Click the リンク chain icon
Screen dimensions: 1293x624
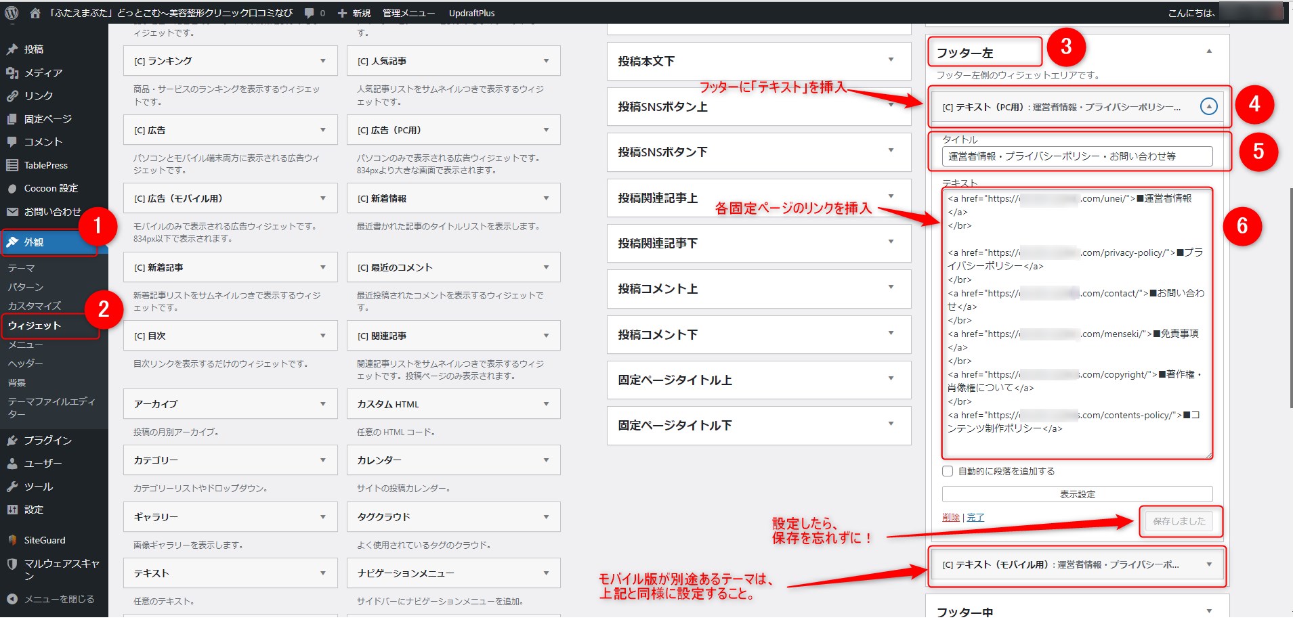(12, 96)
